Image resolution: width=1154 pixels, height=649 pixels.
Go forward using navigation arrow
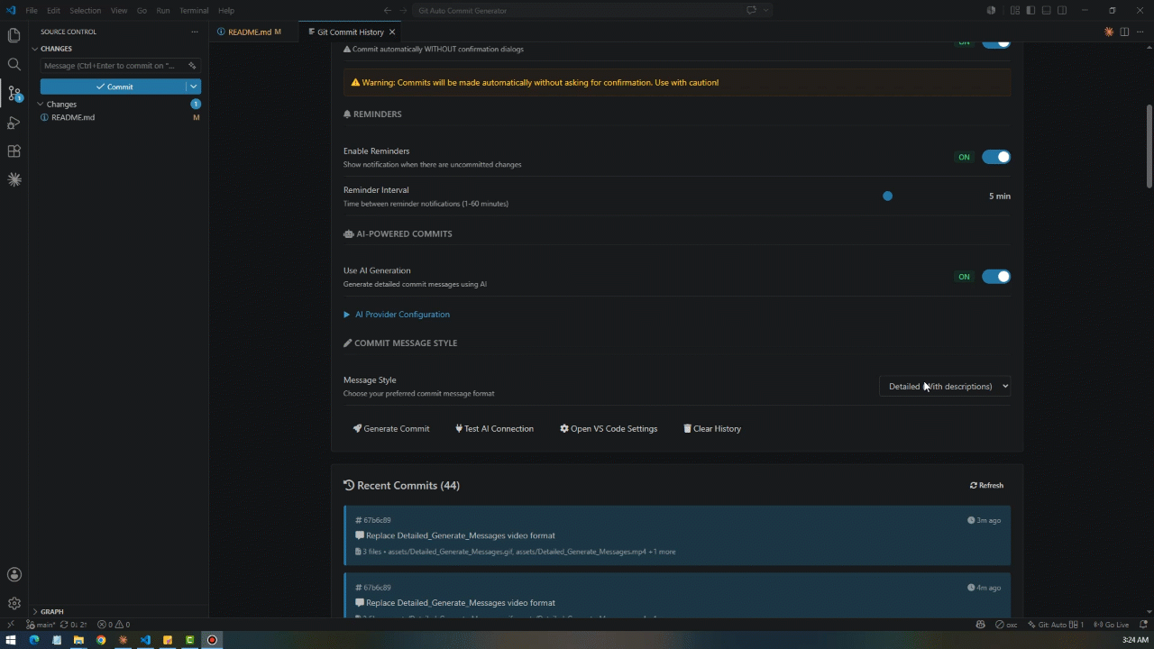[404, 10]
